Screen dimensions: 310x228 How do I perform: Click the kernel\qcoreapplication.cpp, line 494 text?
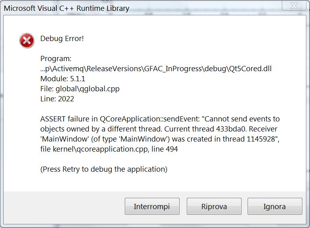[115, 149]
